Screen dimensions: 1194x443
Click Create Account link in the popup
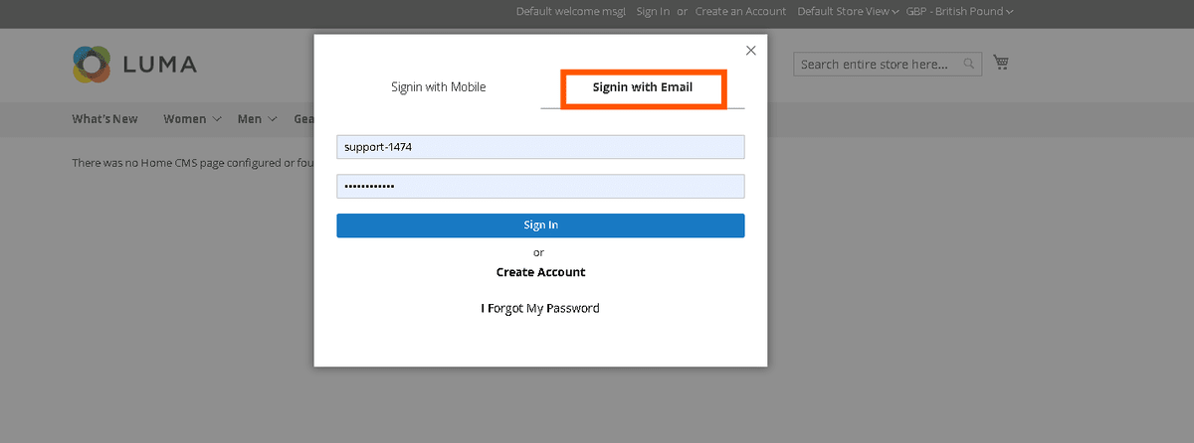540,272
